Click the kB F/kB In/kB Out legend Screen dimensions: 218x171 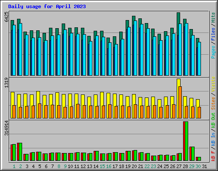213,137
